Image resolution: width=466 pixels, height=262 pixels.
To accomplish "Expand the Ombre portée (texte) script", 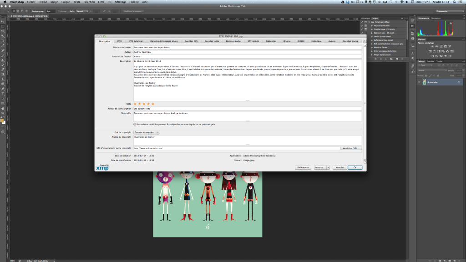I will [x=372, y=36].
